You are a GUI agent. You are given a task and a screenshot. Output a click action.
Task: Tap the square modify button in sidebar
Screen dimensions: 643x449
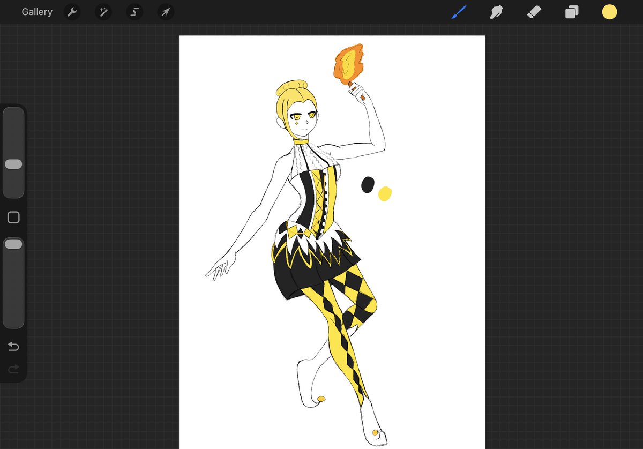coord(13,218)
